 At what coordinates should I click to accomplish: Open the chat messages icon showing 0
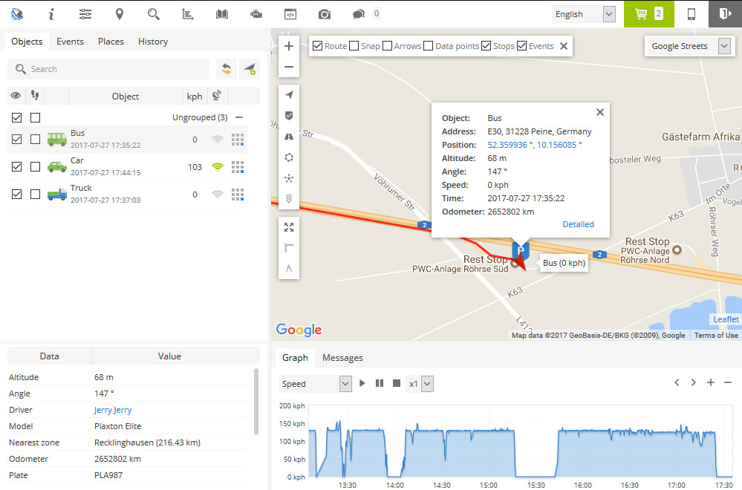pos(358,13)
